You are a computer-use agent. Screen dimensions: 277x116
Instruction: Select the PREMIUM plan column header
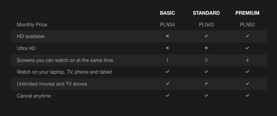pos(247,13)
